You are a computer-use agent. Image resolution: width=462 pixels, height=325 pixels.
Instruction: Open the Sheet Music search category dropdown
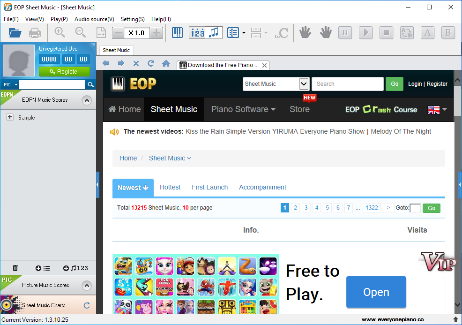304,84
